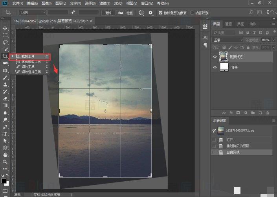Choose the Hand tool
Image resolution: width=277 pixels, height=197 pixels.
tap(5, 155)
